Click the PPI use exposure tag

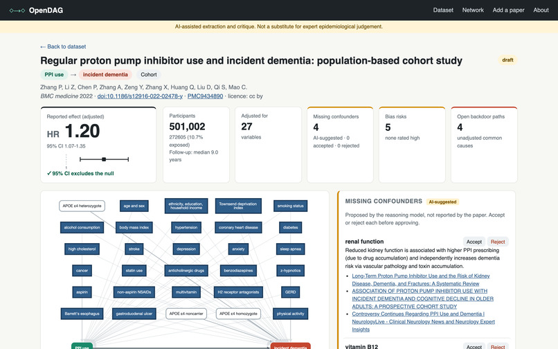(x=54, y=74)
